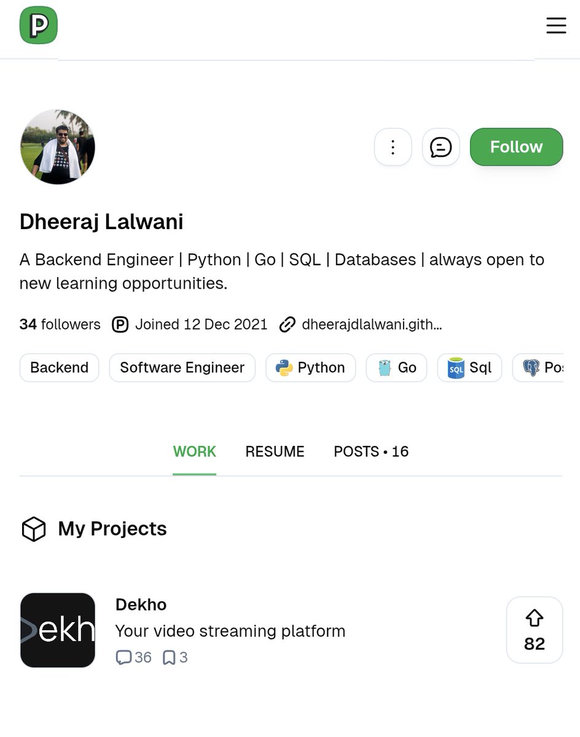Open the hamburger menu
The image size is (580, 737).
tap(556, 25)
